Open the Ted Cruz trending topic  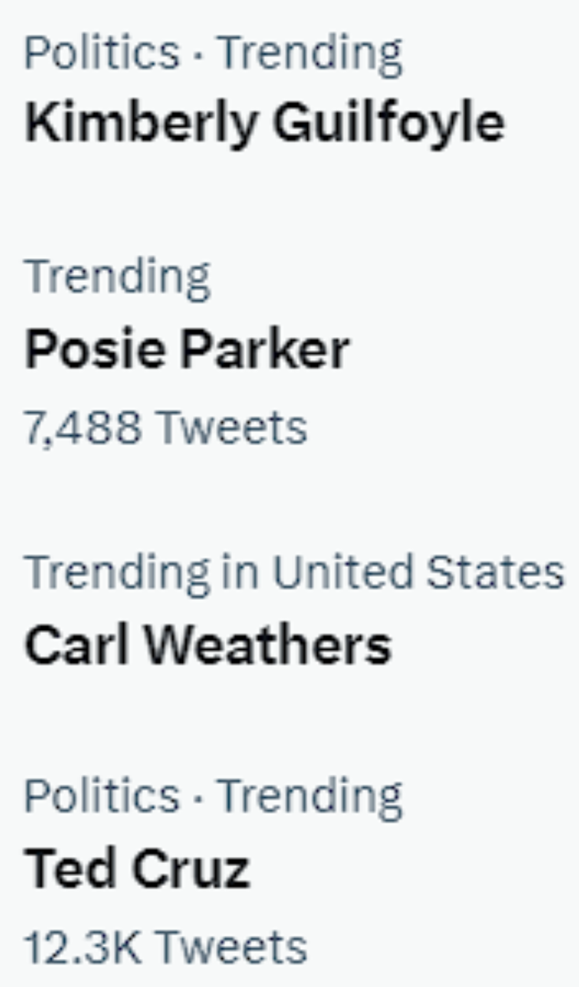tap(137, 869)
